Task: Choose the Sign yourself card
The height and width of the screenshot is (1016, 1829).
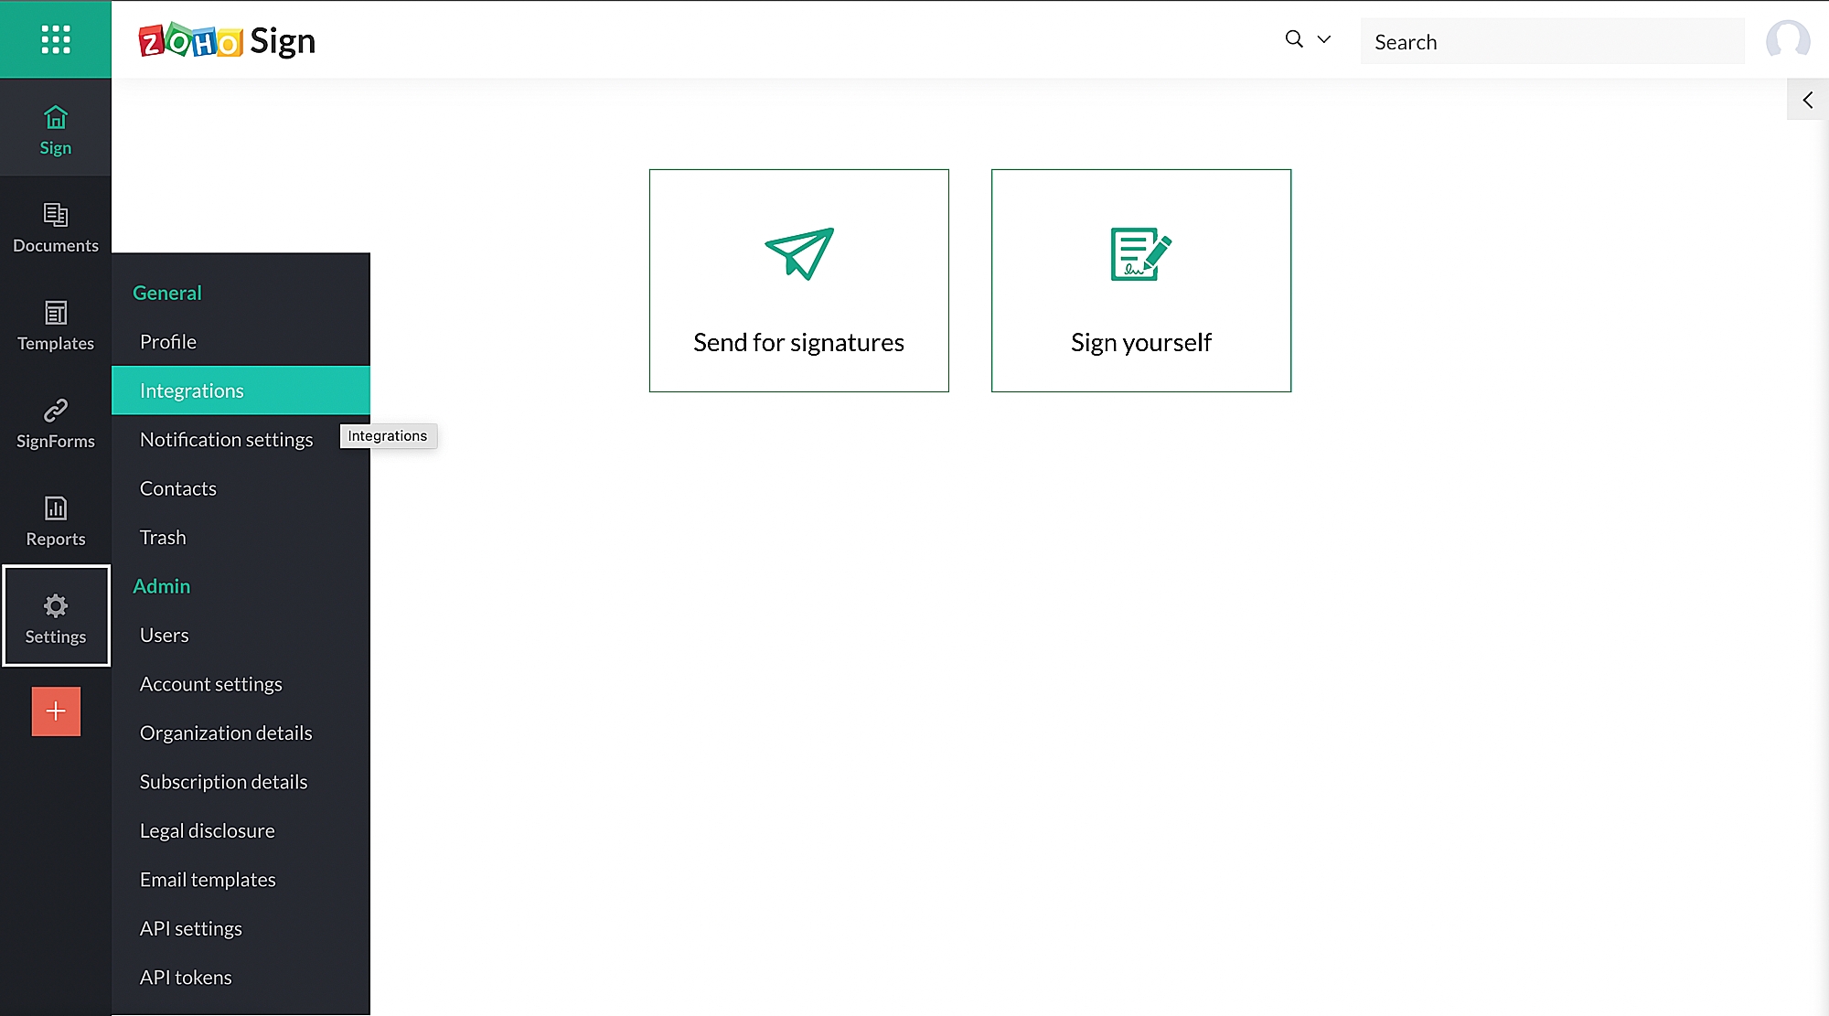Action: 1140,281
